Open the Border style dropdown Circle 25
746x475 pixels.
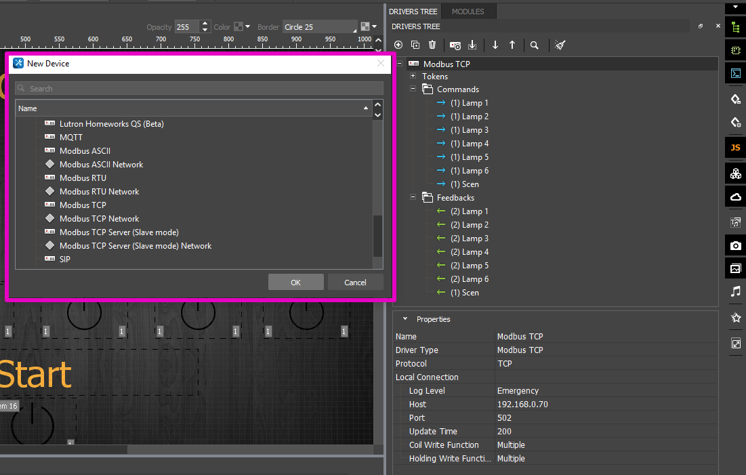tap(319, 27)
